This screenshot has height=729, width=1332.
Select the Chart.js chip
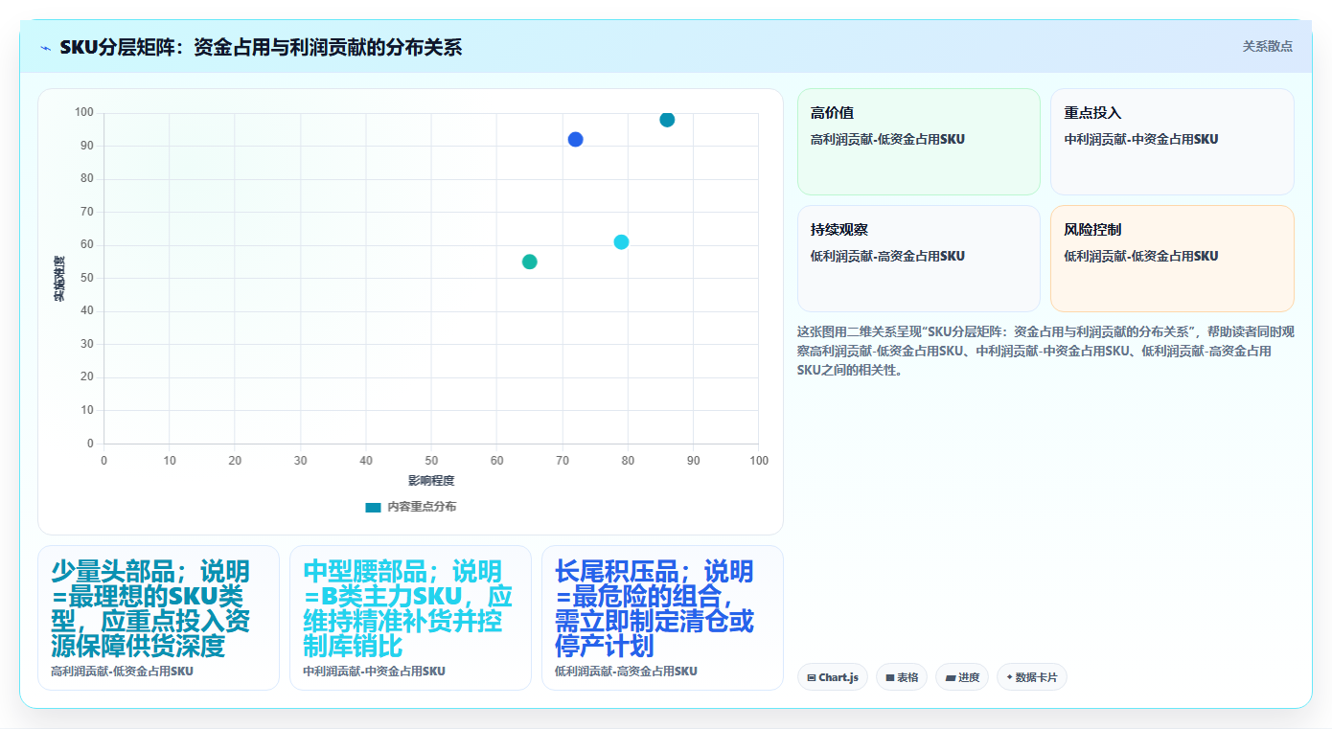click(x=833, y=677)
